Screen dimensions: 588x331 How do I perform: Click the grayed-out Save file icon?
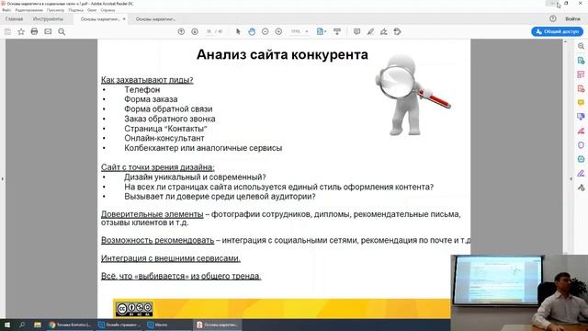point(7,32)
